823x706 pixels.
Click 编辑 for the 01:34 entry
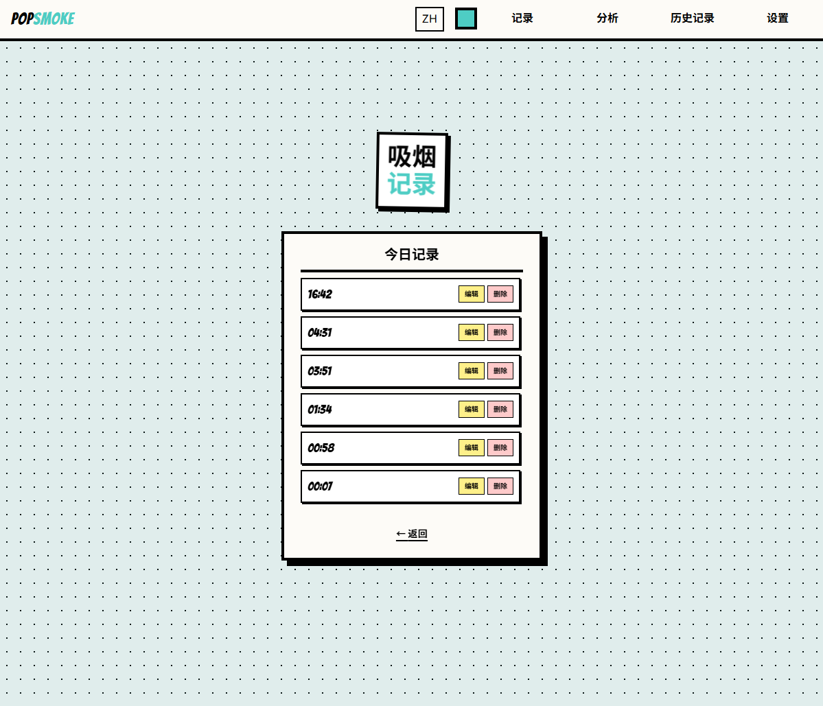click(472, 410)
